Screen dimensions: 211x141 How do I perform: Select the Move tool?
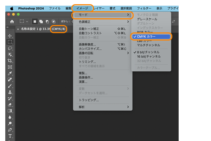10,36
